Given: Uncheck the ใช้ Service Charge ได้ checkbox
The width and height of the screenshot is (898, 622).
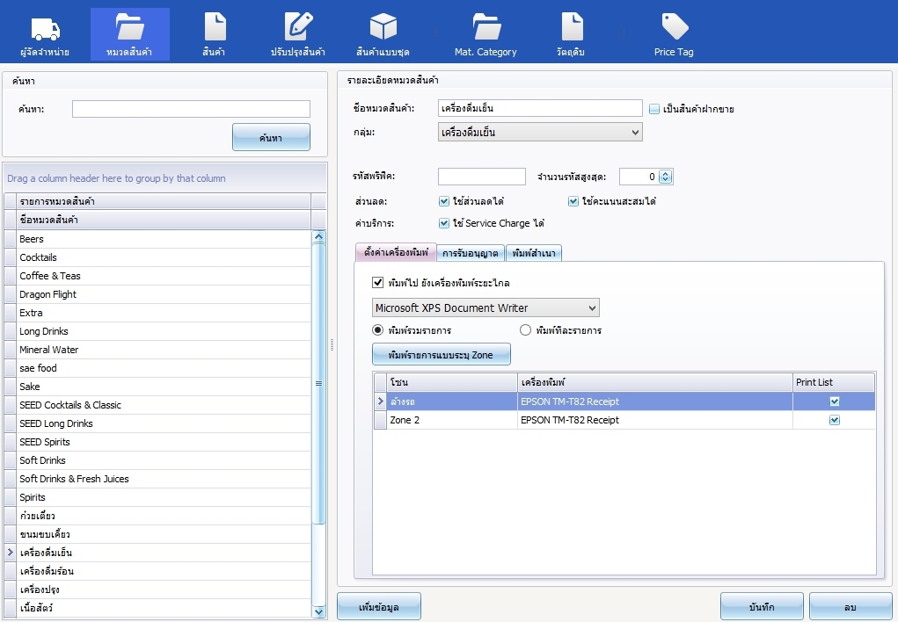Looking at the screenshot, I should pyautogui.click(x=444, y=223).
